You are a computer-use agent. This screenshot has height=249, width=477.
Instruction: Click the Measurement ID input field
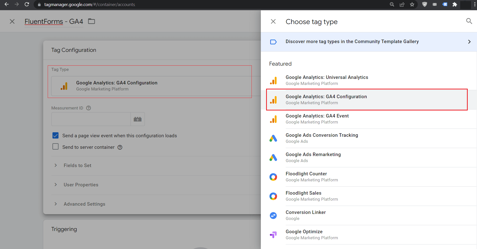click(91, 119)
